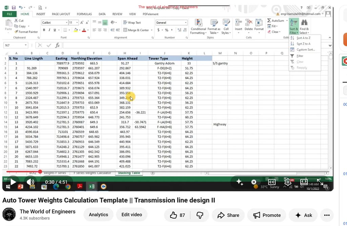347x226 pixels.
Task: Toggle Underline formatting in Font group
Action: [55, 30]
